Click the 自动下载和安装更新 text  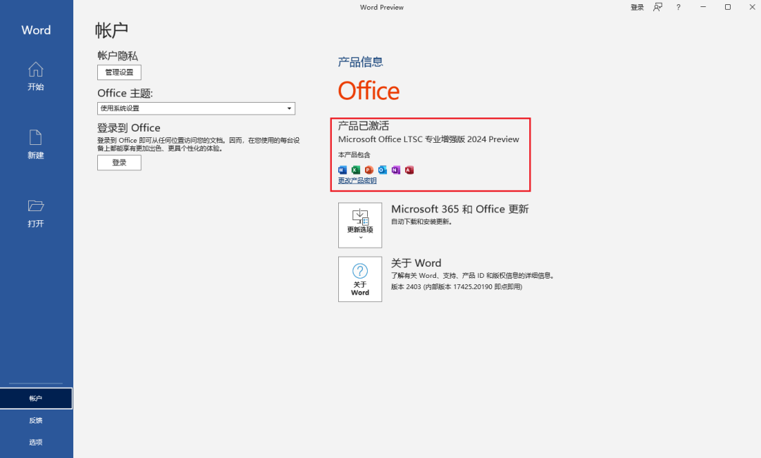[x=422, y=222]
